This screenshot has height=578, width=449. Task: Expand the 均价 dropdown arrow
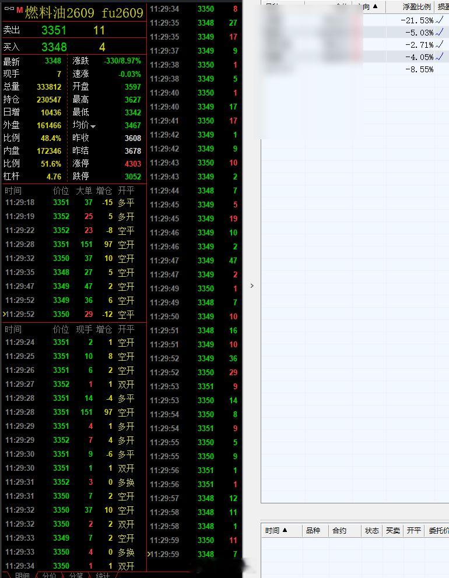point(93,126)
